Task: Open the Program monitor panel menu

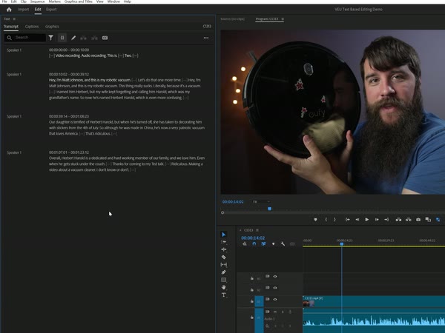Action: [x=283, y=19]
